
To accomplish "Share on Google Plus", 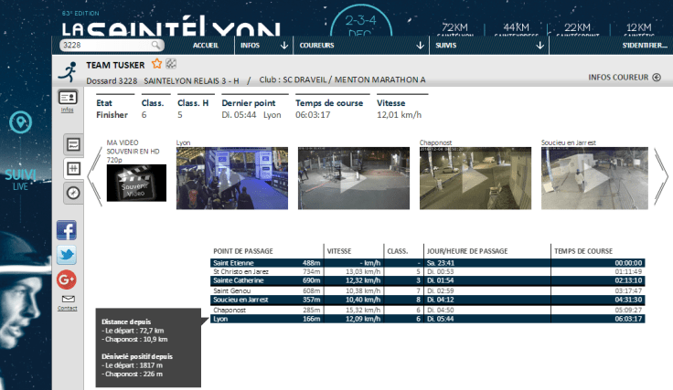I will click(x=67, y=279).
